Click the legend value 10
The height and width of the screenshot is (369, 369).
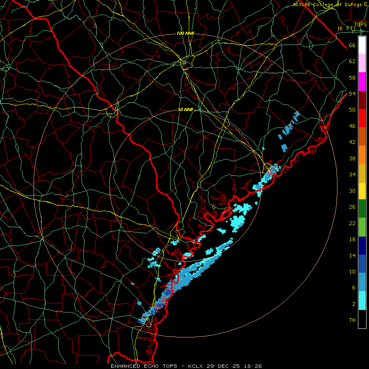[x=352, y=271]
